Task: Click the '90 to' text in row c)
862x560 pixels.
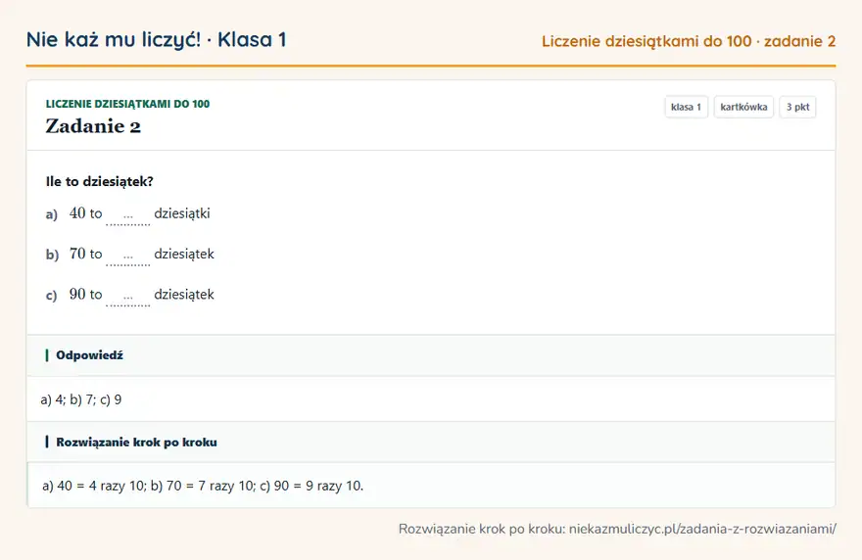Action: [86, 295]
